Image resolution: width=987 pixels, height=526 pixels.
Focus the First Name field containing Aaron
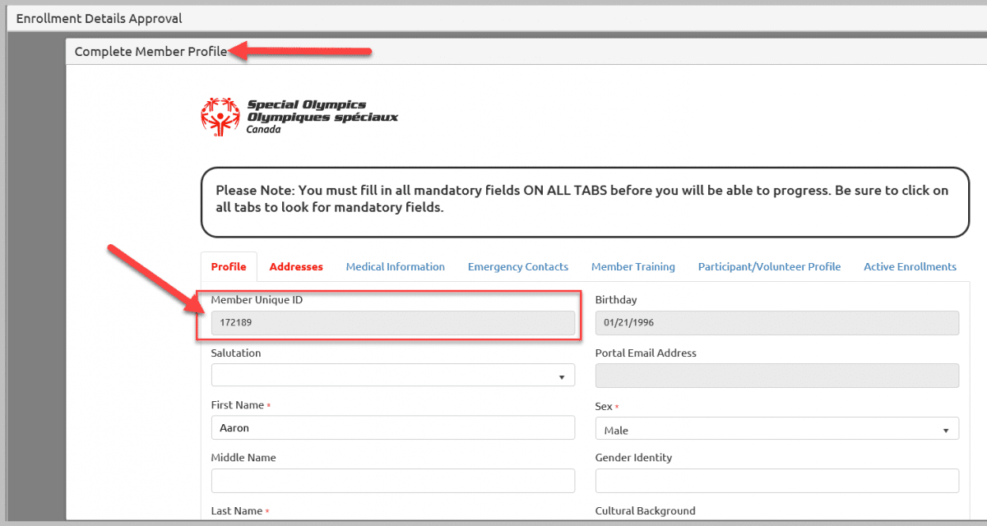click(x=392, y=427)
